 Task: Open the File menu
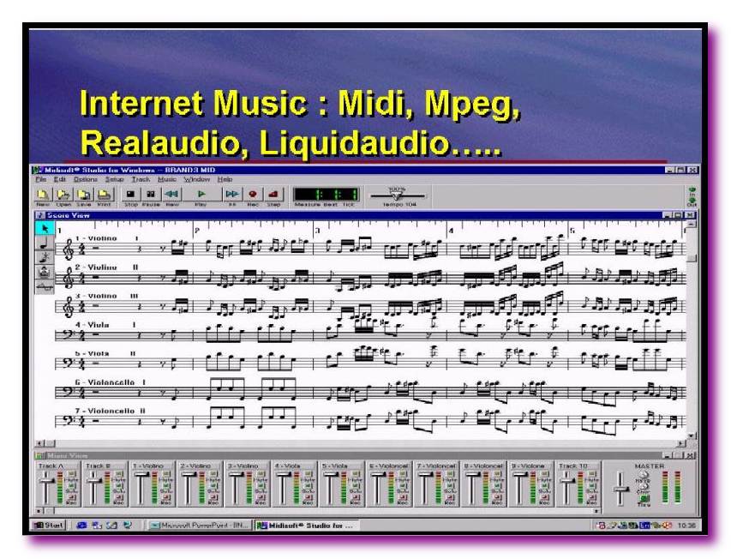click(40, 179)
